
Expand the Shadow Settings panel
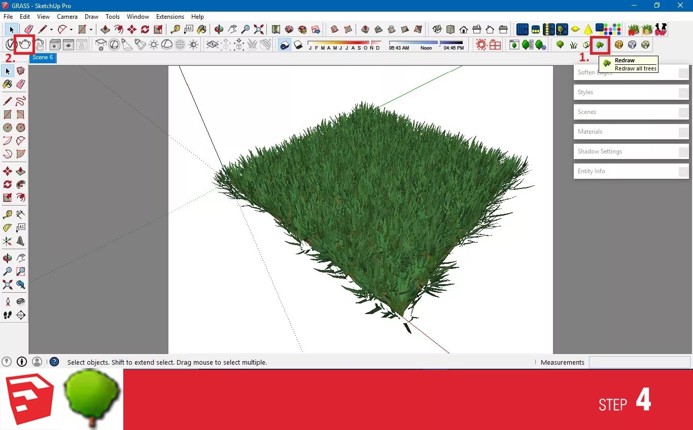click(631, 151)
